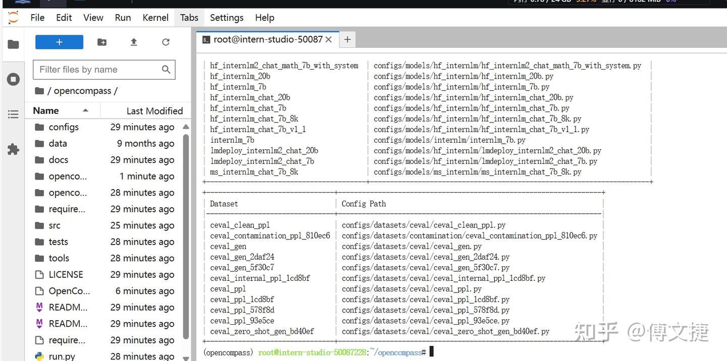Add a new launcher tab with plus
Screen dimensions: 727x361
(347, 39)
